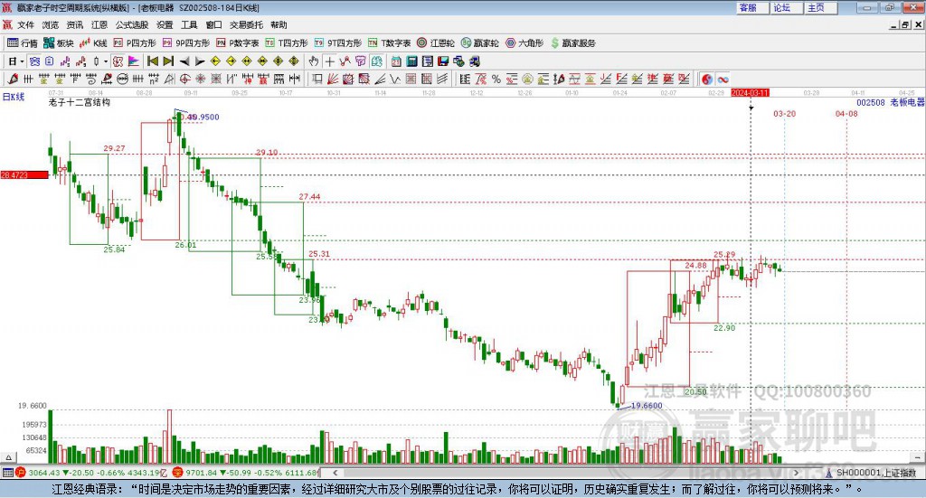Open the T数字表 table

coord(389,43)
